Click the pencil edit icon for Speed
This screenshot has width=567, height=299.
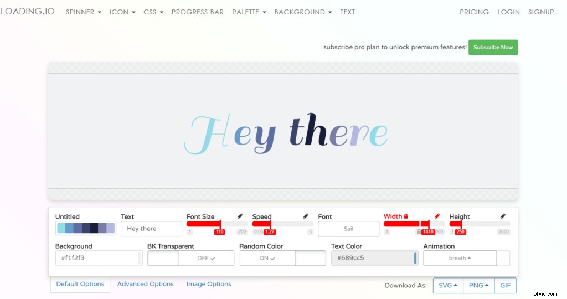point(306,216)
